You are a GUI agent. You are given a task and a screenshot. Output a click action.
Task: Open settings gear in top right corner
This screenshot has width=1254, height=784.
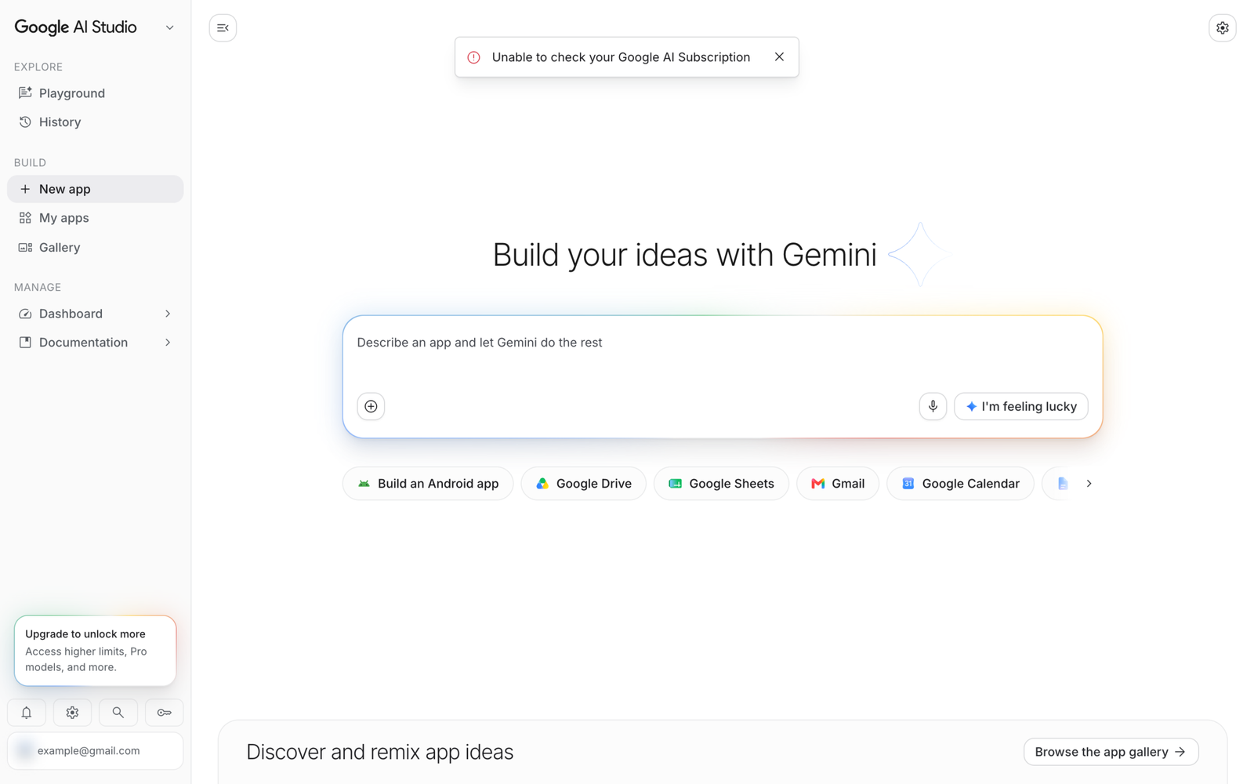pyautogui.click(x=1222, y=28)
